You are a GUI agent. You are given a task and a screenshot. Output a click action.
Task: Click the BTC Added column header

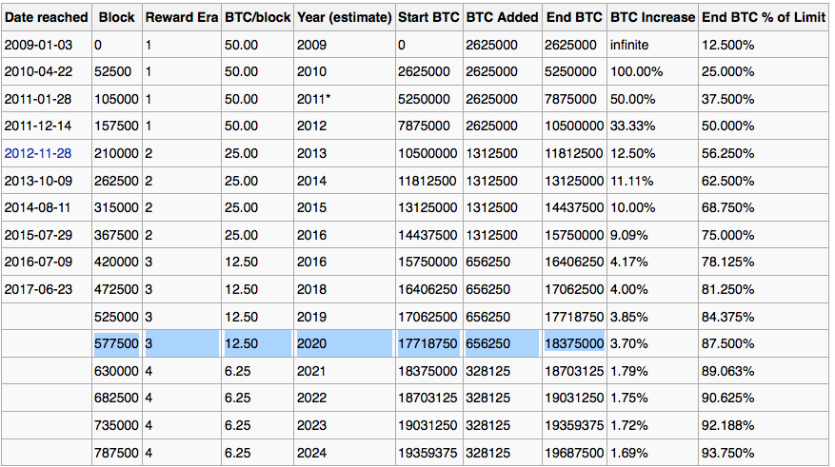pos(502,17)
